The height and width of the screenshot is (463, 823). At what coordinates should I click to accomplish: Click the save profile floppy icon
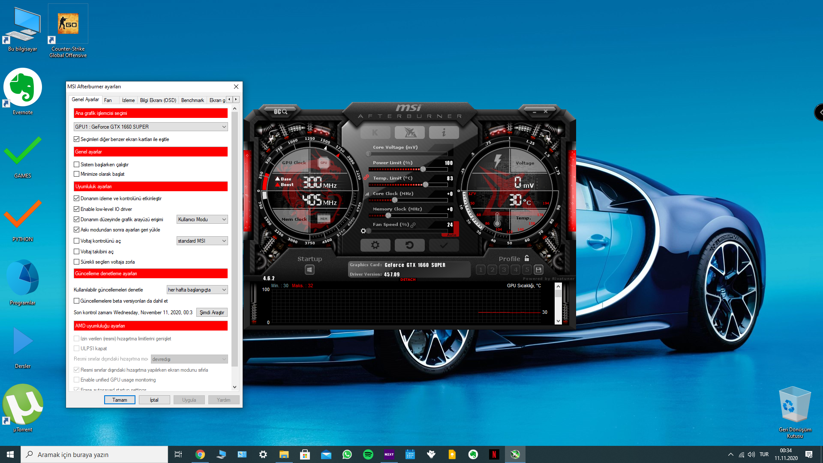pyautogui.click(x=539, y=270)
